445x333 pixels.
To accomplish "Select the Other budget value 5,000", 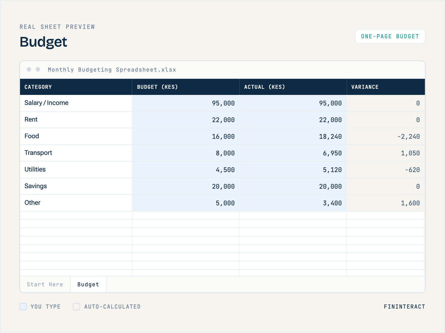I will [225, 203].
